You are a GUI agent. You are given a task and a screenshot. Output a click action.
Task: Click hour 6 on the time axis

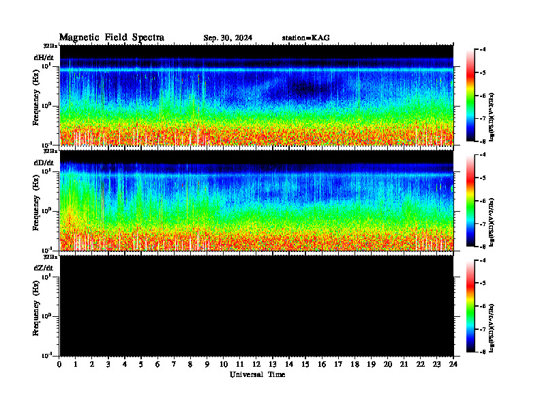157,365
